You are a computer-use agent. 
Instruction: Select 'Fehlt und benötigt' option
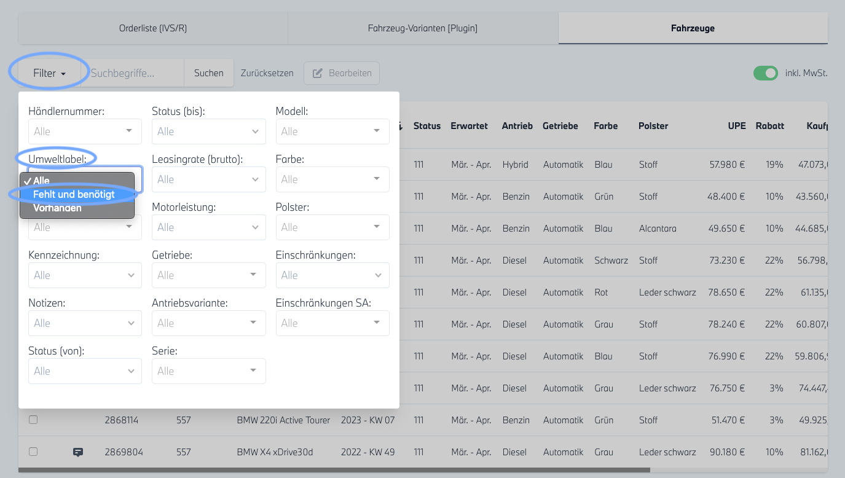point(74,194)
